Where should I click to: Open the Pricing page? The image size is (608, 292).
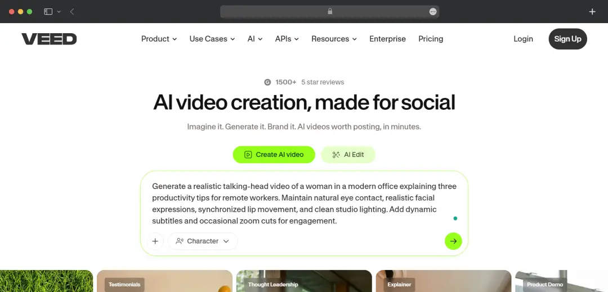point(431,39)
